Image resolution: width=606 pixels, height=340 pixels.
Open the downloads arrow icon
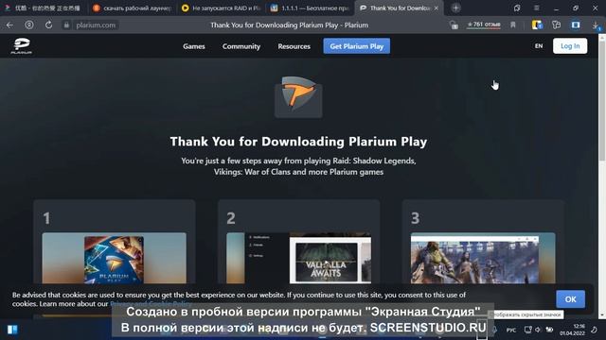point(596,25)
